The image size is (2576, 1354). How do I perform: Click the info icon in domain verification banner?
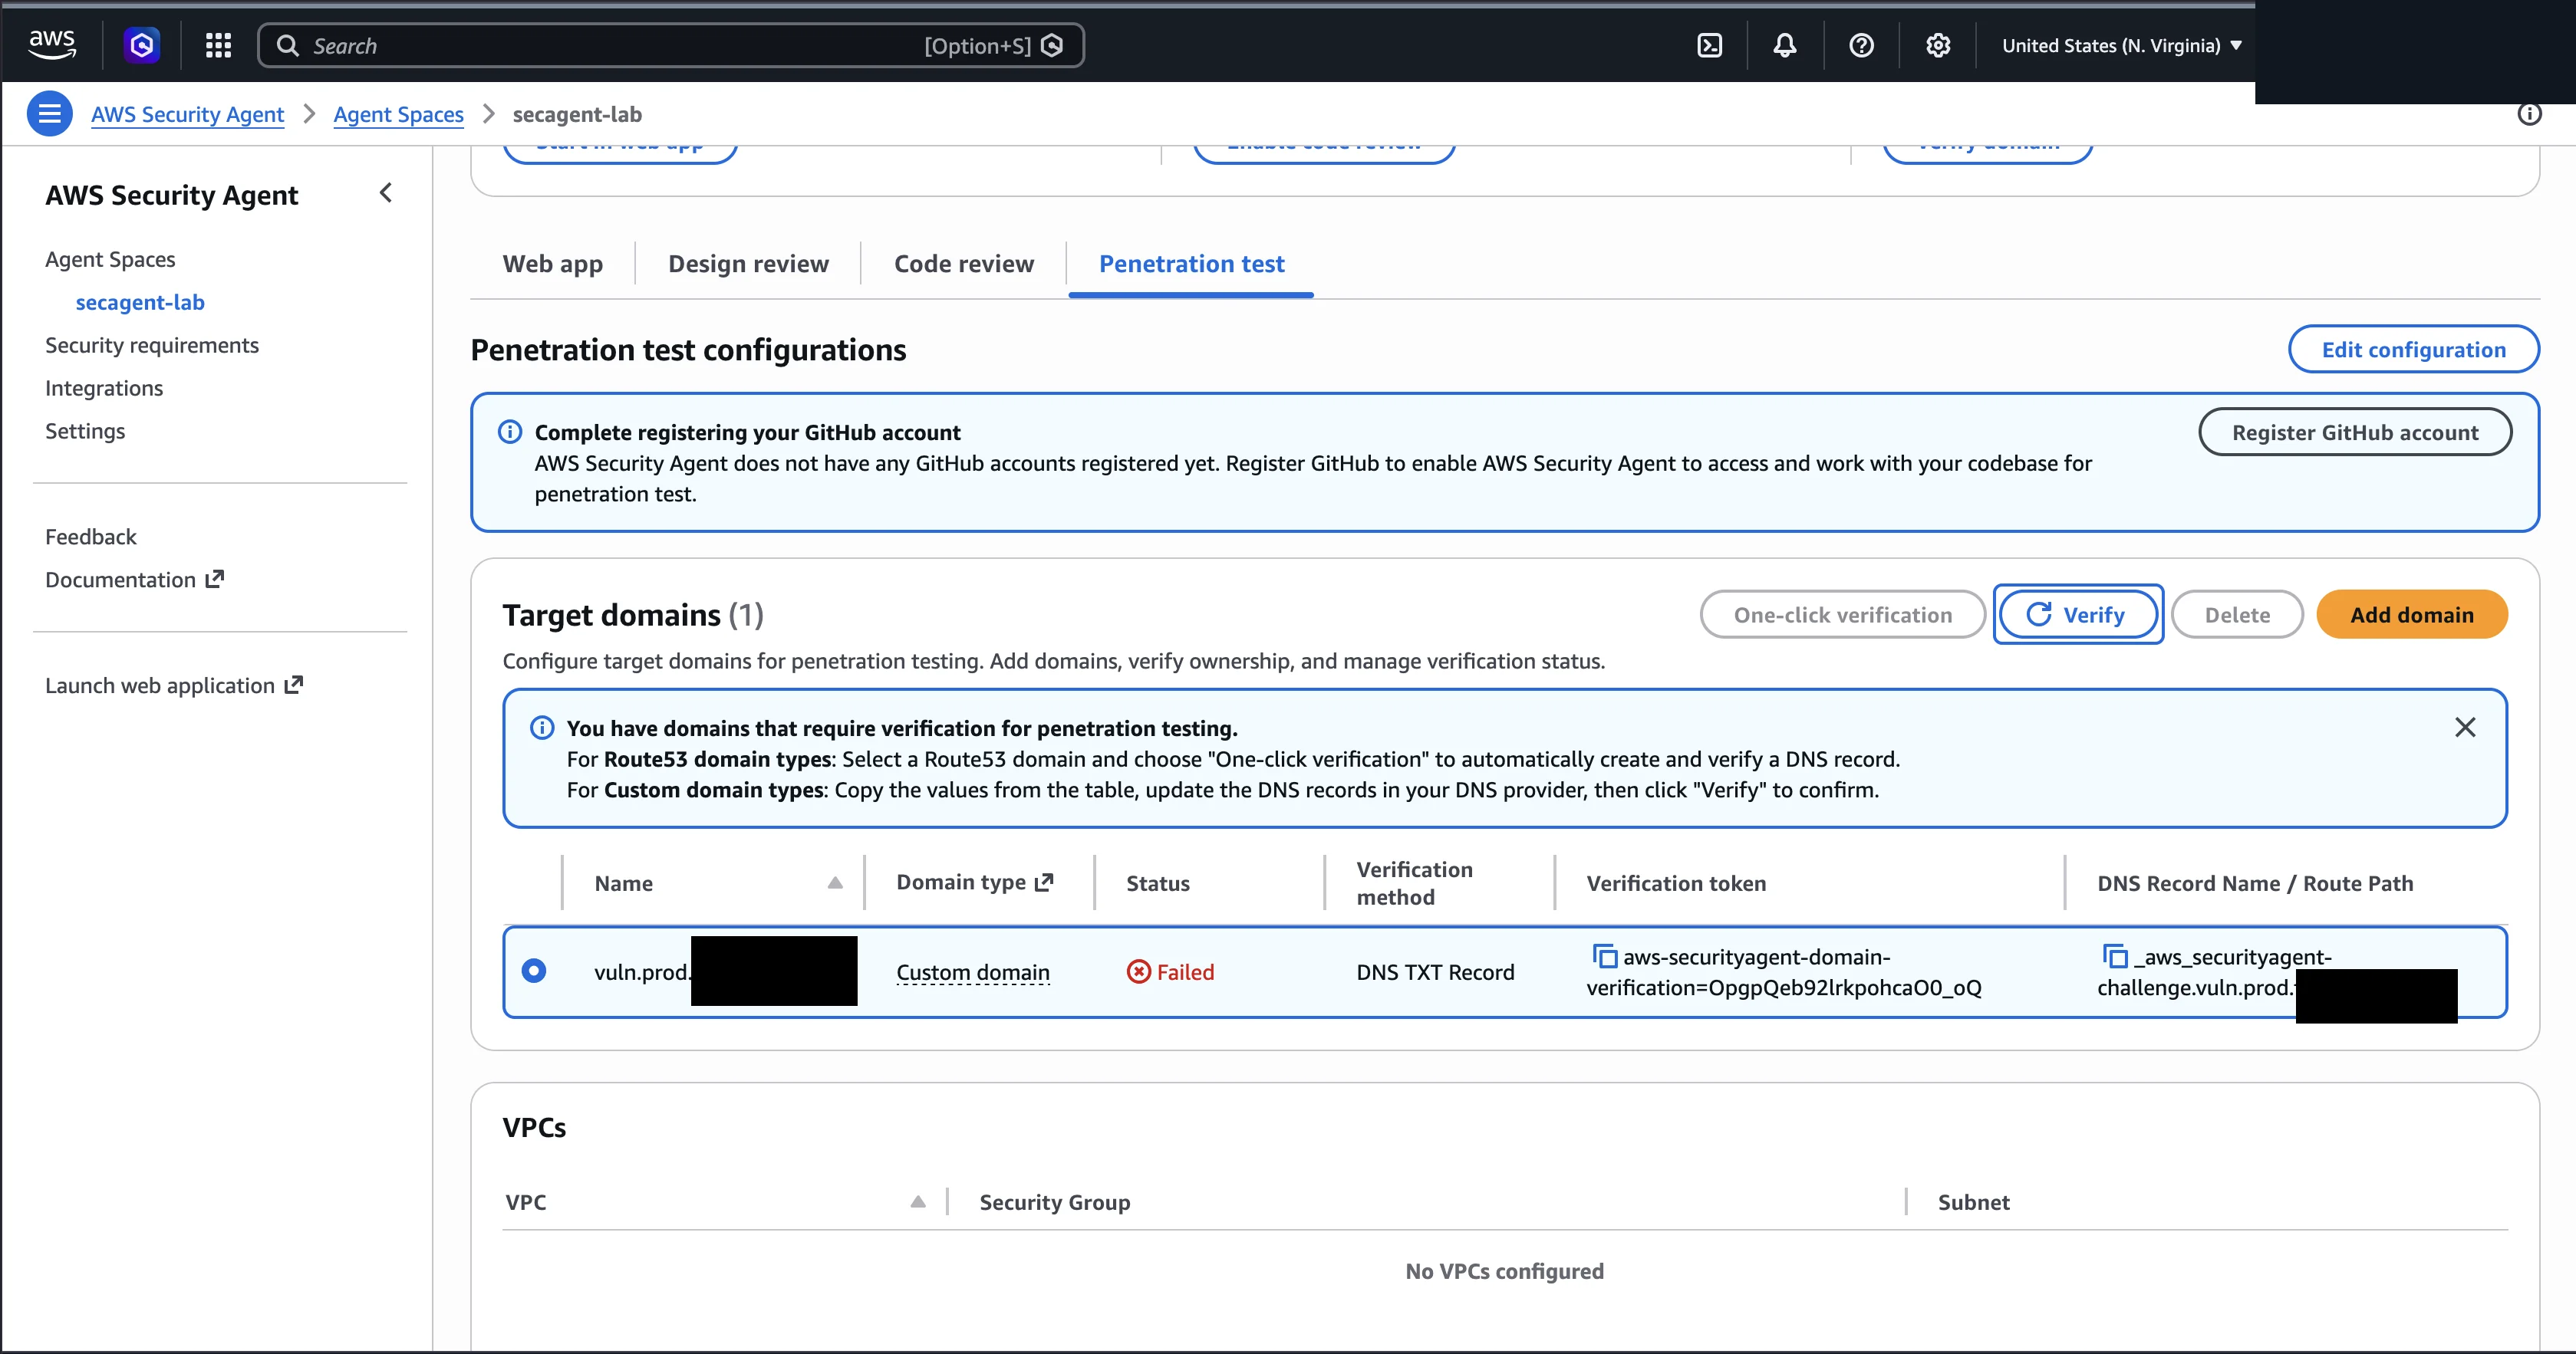click(542, 728)
